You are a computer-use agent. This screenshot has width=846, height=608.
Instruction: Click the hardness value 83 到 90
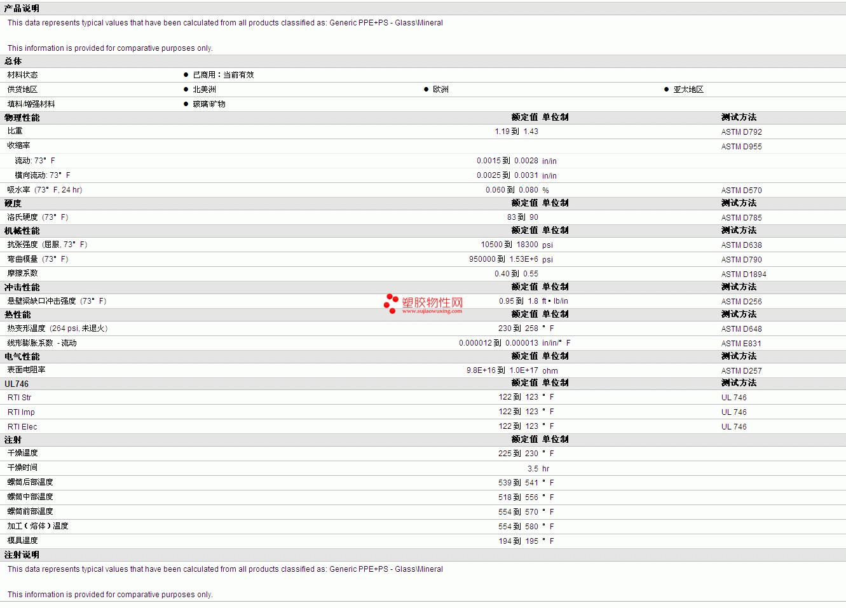click(522, 217)
